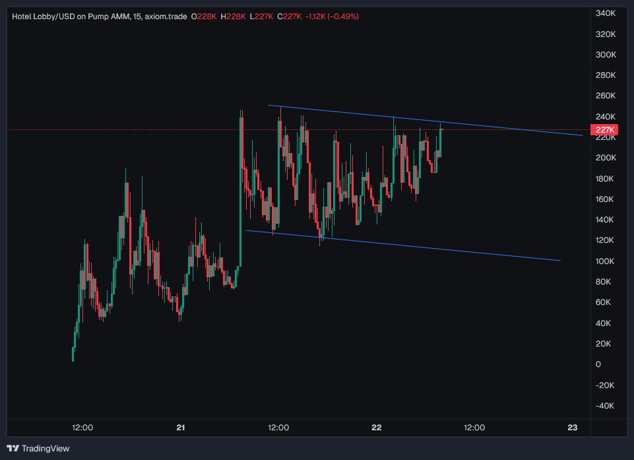
Task: Click the 240K price axis label
Action: coord(605,117)
